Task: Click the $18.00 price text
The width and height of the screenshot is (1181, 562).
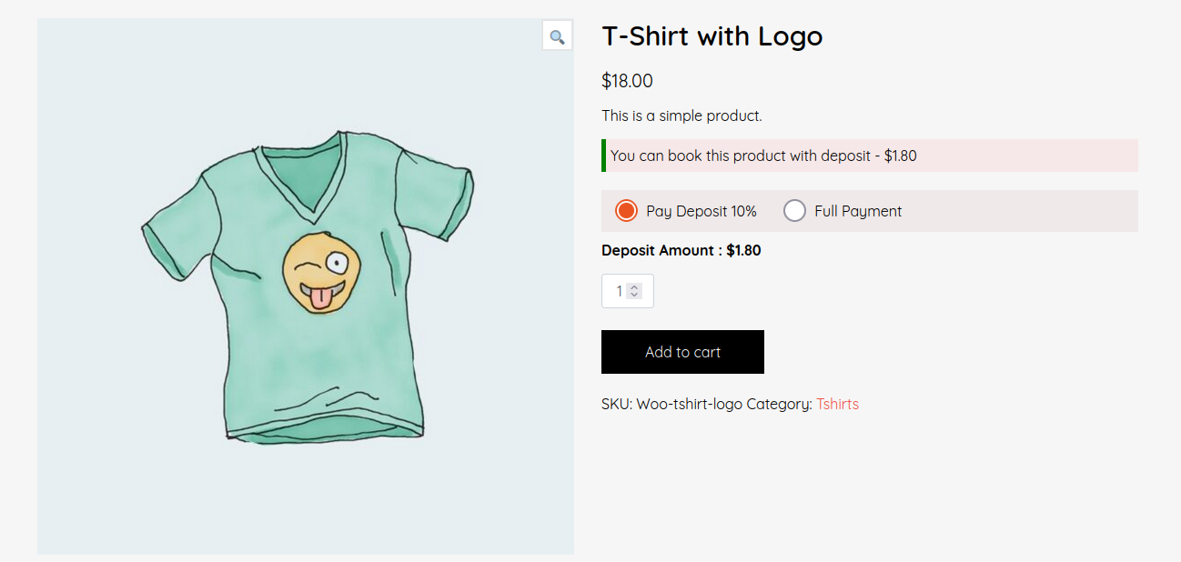Action: tap(626, 81)
